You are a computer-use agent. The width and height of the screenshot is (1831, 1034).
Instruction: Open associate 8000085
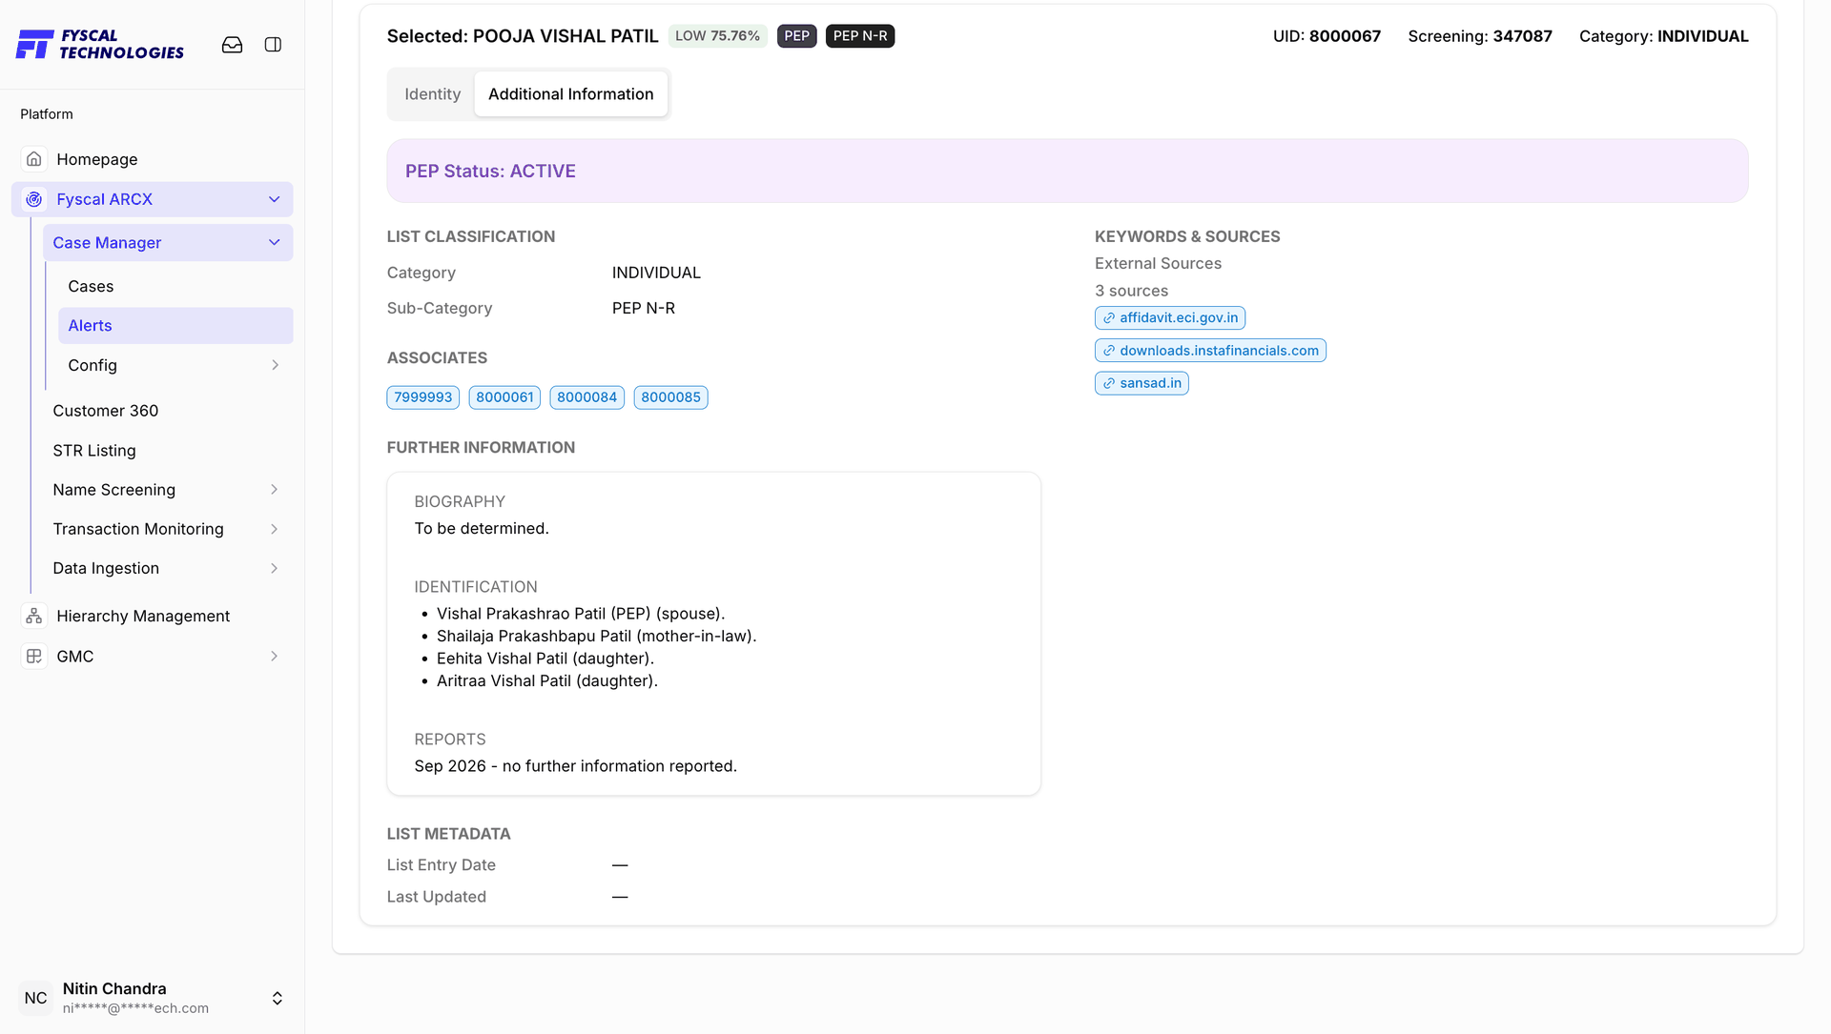pyautogui.click(x=670, y=397)
